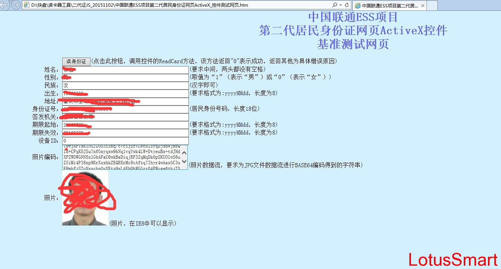Select the 中国联通ESS项目 browser tab
Viewport: 501px width, 269px height.
click(x=389, y=6)
